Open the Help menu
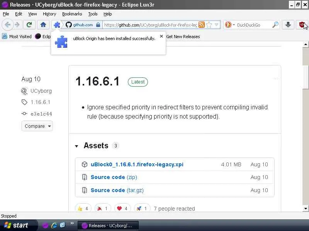The width and height of the screenshot is (309, 231). click(108, 14)
